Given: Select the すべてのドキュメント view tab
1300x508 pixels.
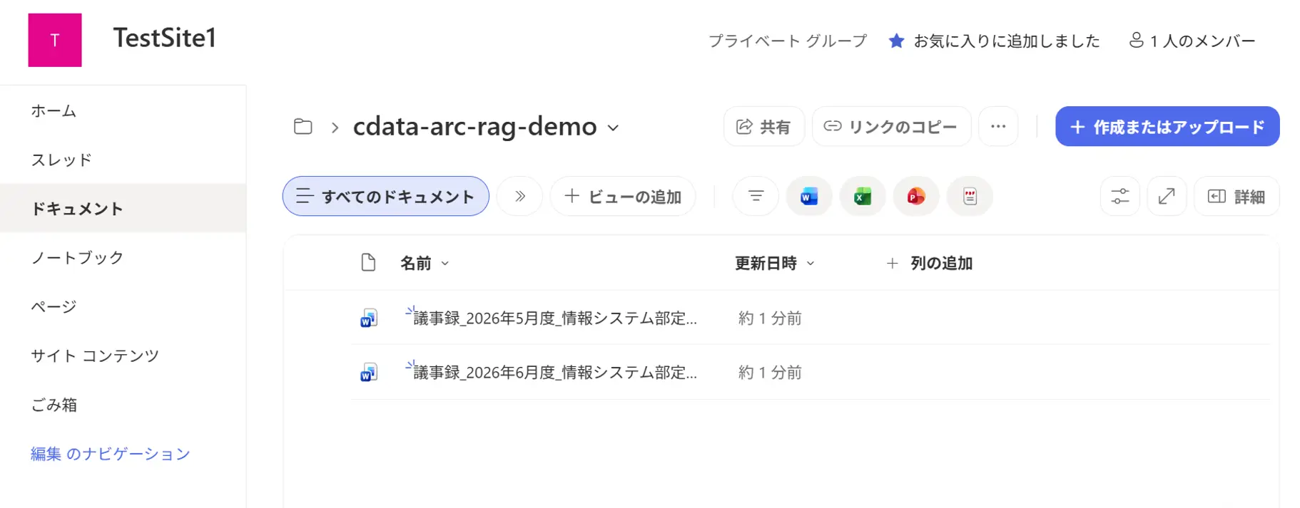Looking at the screenshot, I should (x=386, y=196).
